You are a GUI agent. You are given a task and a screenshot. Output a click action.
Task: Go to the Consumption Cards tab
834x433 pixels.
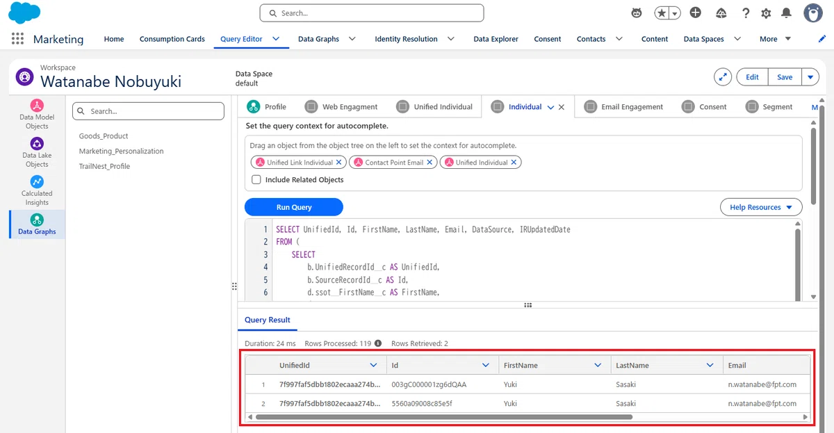[172, 39]
